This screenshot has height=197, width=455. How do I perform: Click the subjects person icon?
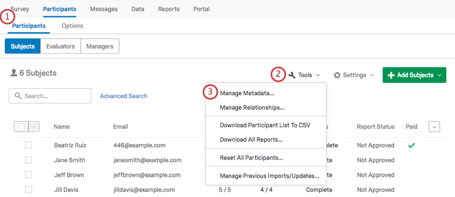(x=13, y=73)
